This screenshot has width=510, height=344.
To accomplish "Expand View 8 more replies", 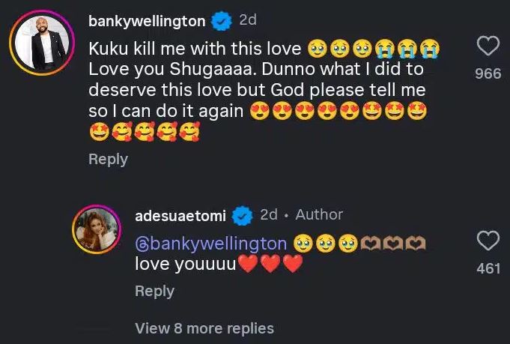I will coord(204,328).
